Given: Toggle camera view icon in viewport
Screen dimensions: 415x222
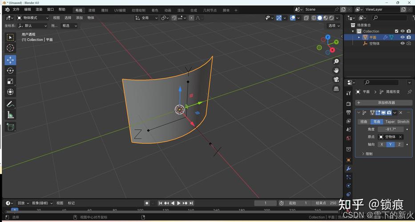Looking at the screenshot, I should click(336, 79).
